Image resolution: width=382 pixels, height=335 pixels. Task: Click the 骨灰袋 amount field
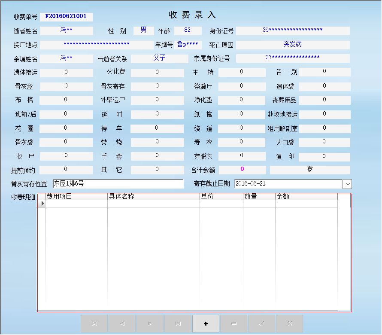click(66, 143)
